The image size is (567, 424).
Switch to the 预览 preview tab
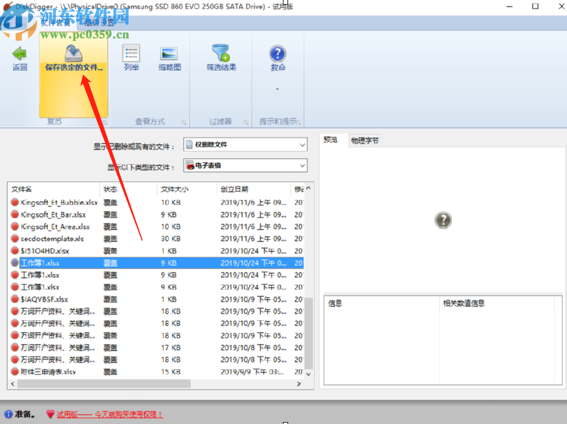pyautogui.click(x=330, y=140)
